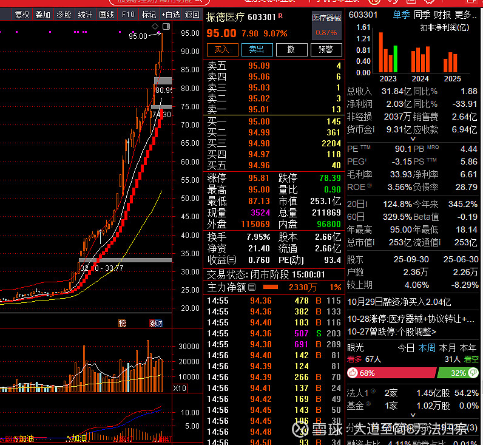Open the 主力净额 detail list icon
483x445 pixels.
252,288
